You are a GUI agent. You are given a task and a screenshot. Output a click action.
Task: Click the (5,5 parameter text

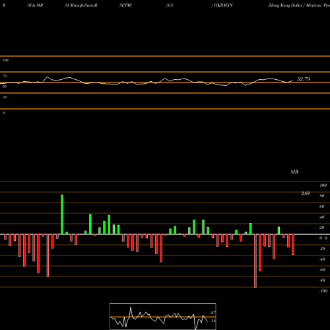point(170,5)
